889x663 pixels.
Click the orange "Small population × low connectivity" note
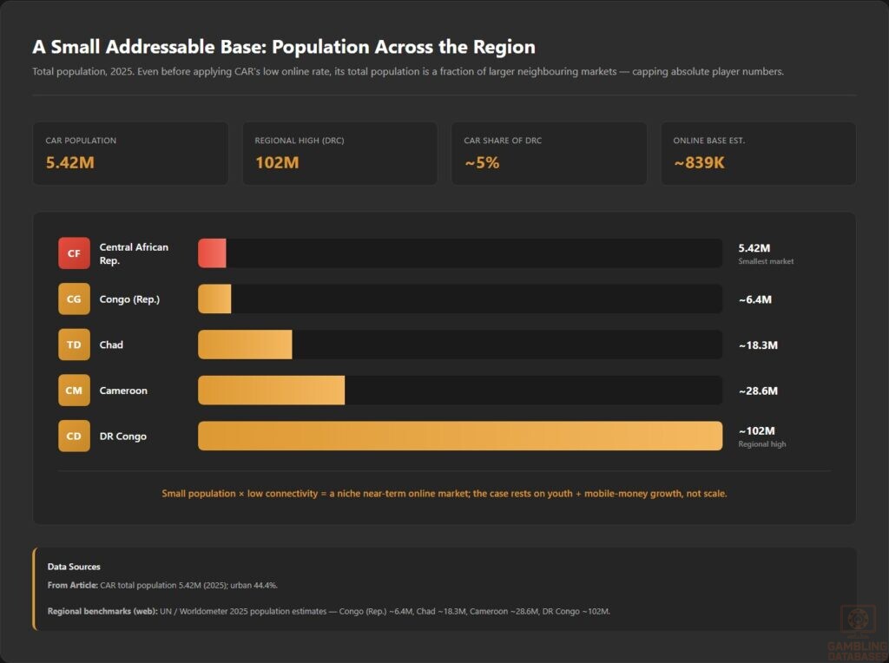coord(444,494)
